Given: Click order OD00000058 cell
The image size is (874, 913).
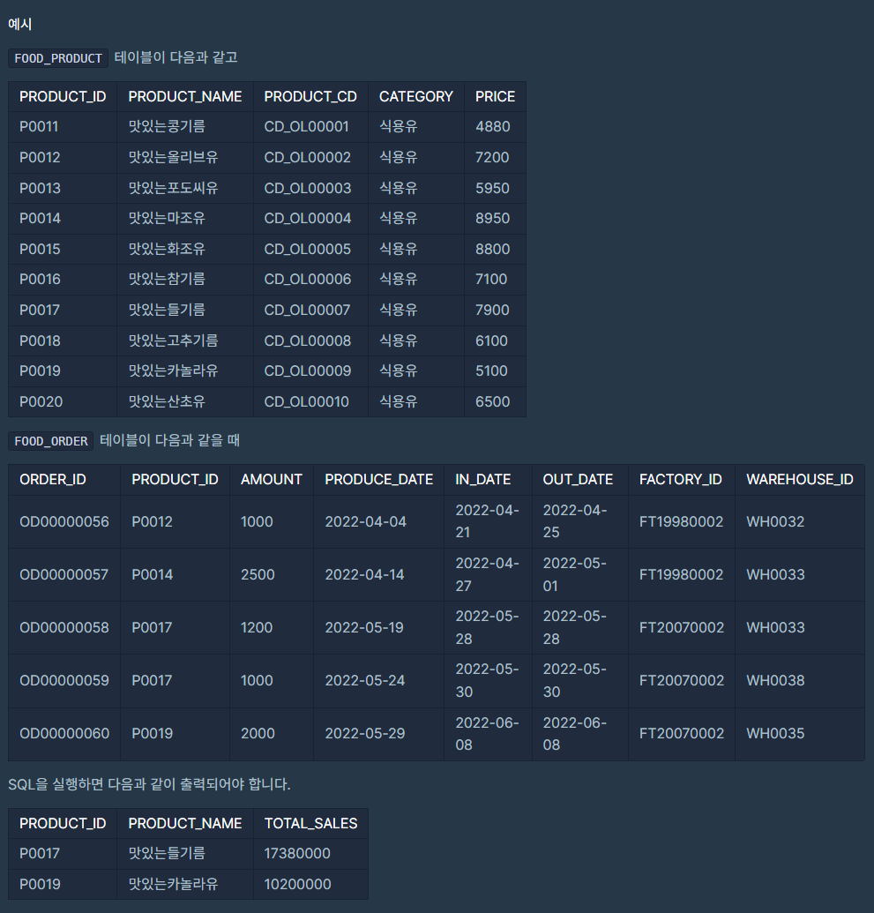Looking at the screenshot, I should coord(64,628).
